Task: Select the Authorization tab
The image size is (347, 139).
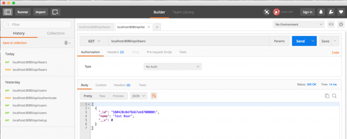Action: point(90,52)
